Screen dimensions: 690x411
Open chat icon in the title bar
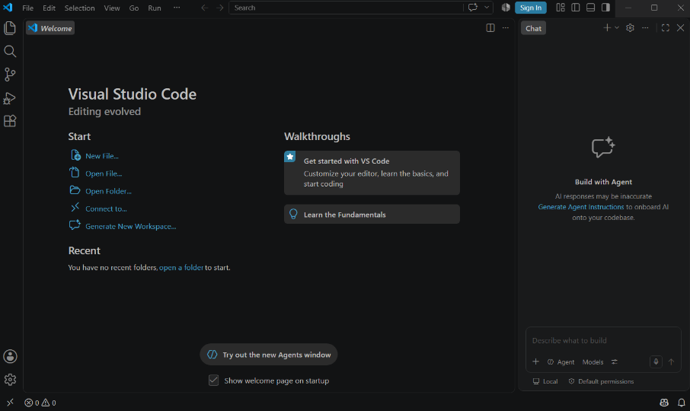(473, 8)
